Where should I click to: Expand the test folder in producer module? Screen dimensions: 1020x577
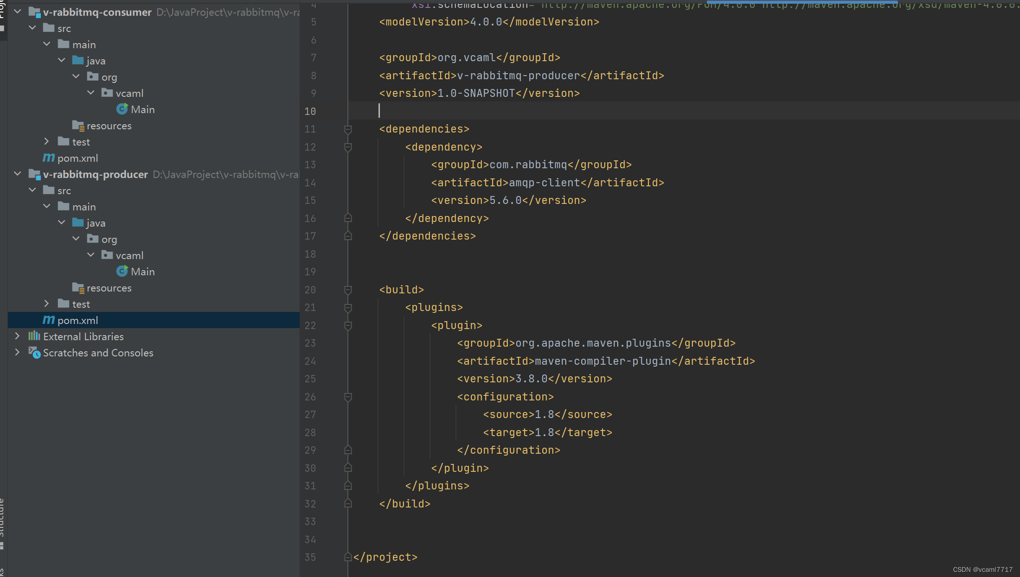click(x=47, y=303)
